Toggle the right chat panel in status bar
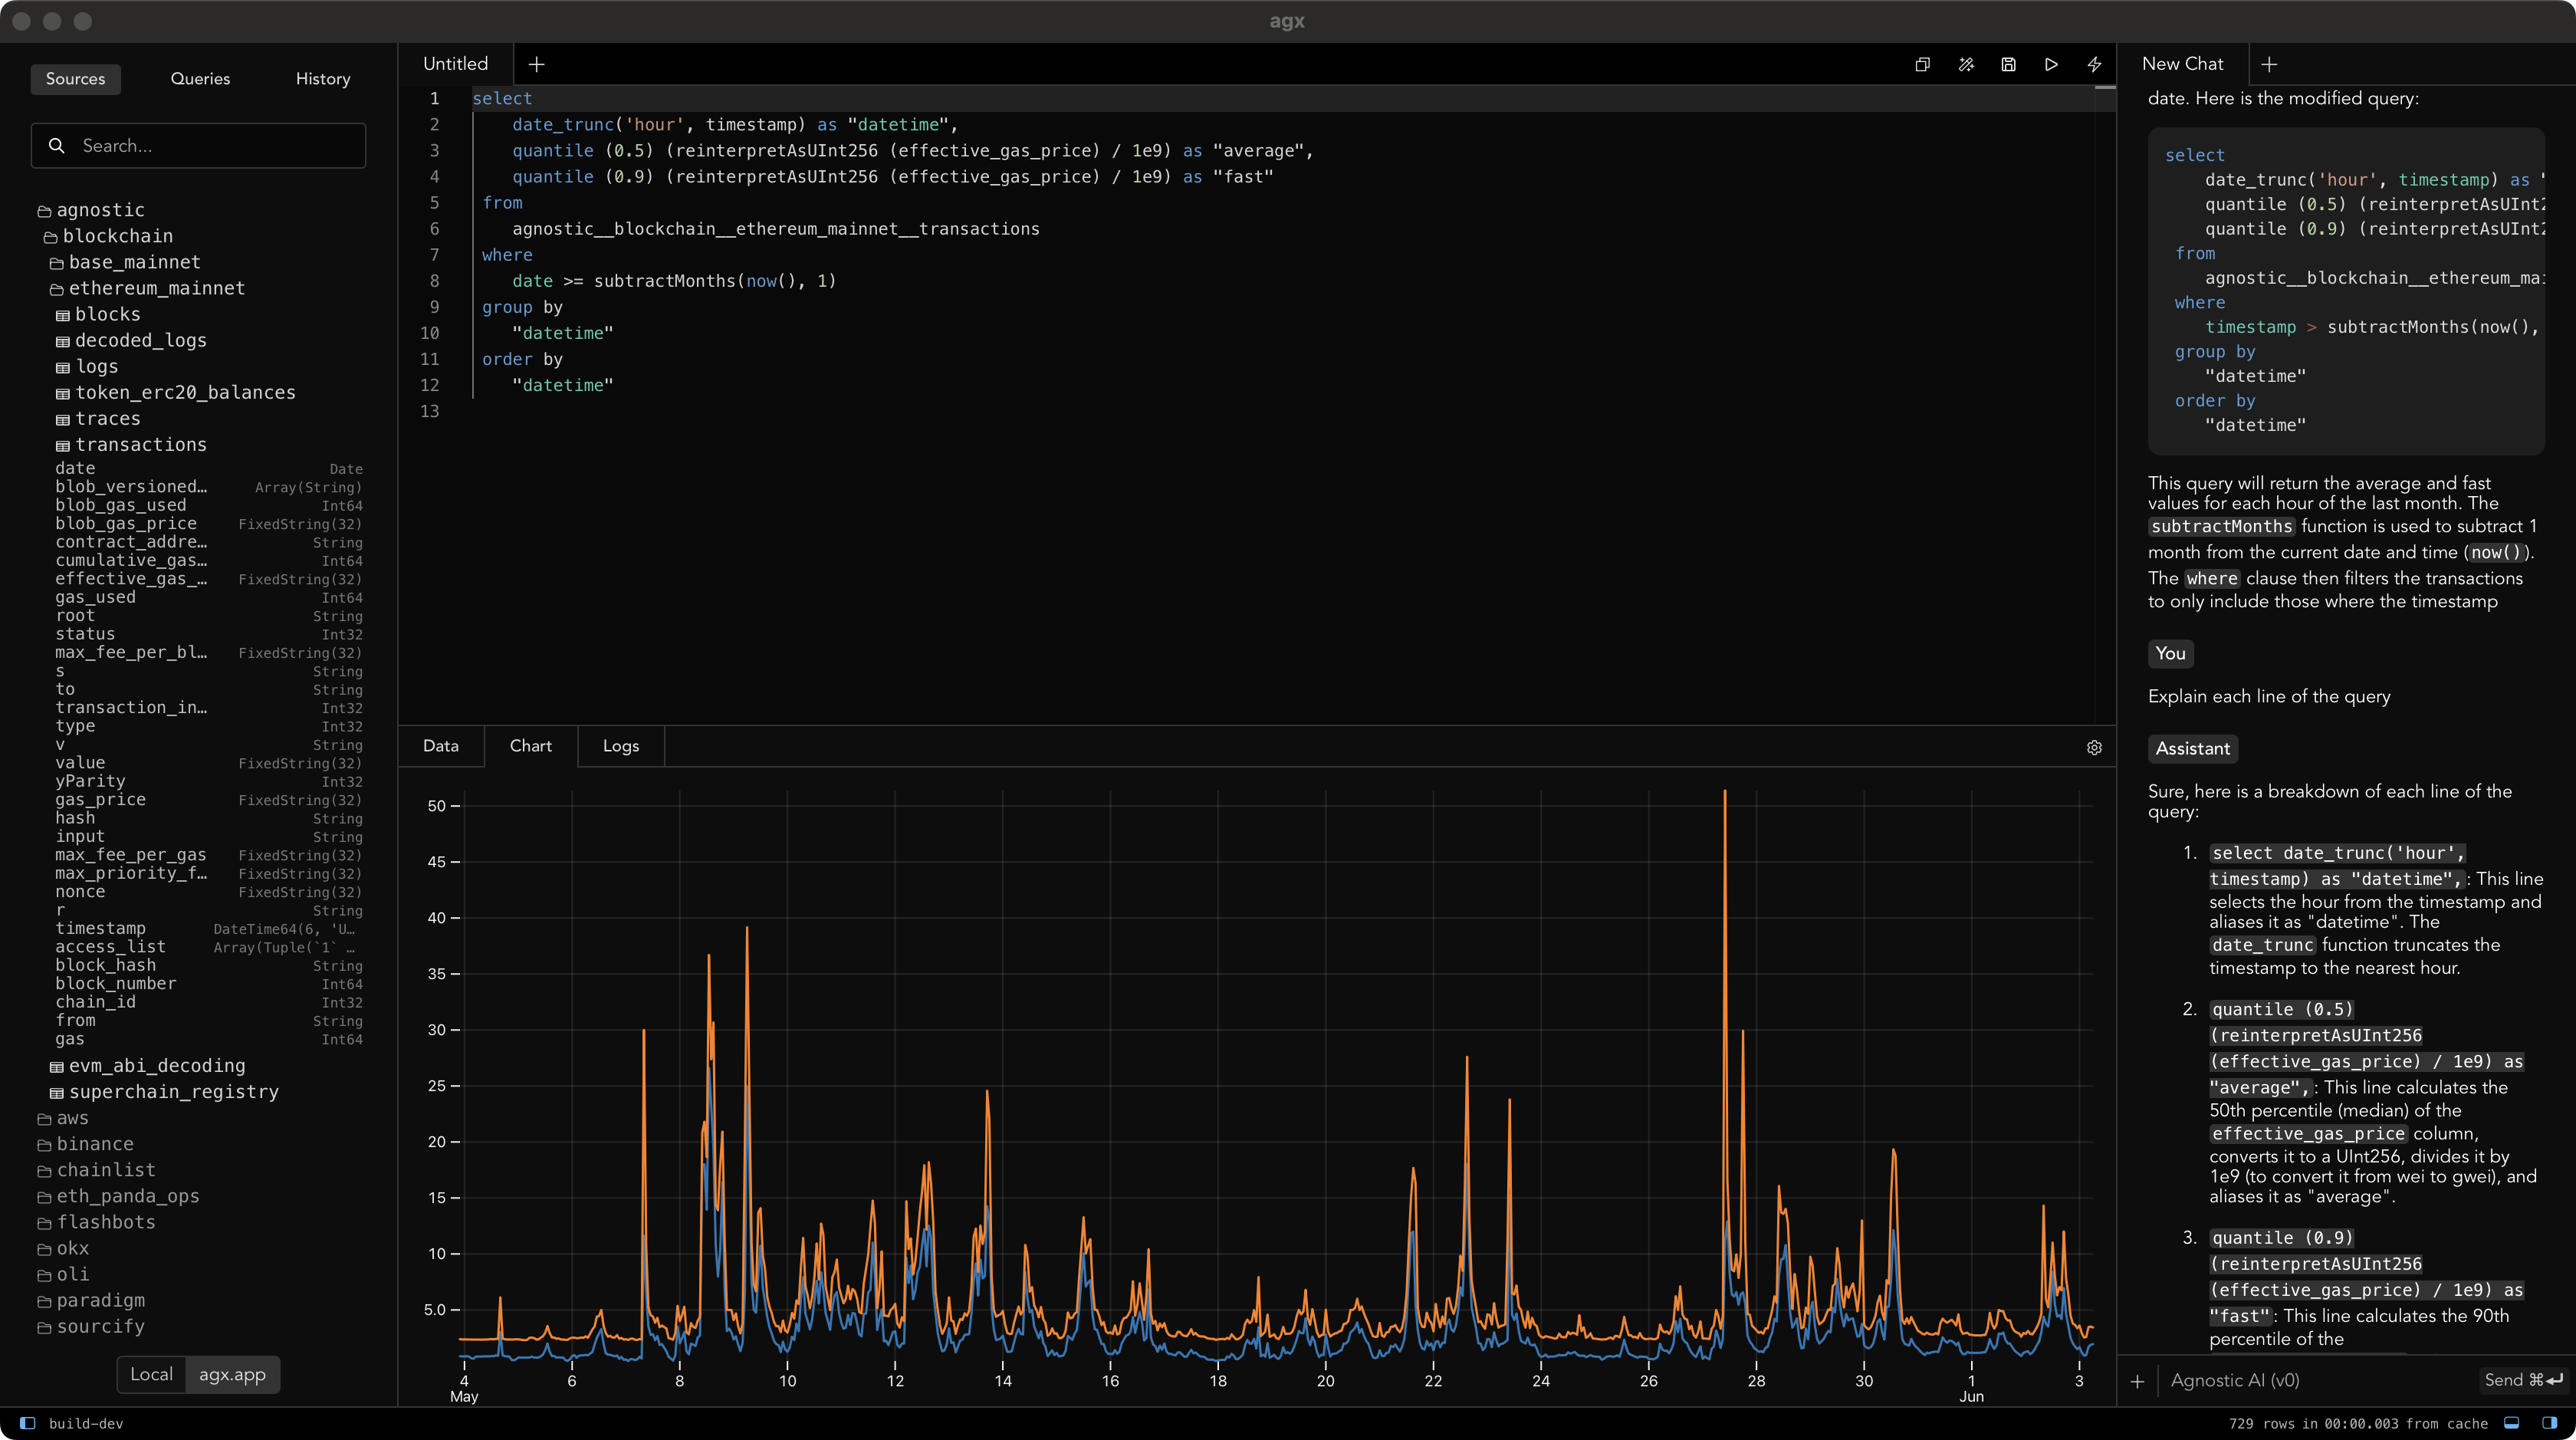 pyautogui.click(x=2549, y=1423)
